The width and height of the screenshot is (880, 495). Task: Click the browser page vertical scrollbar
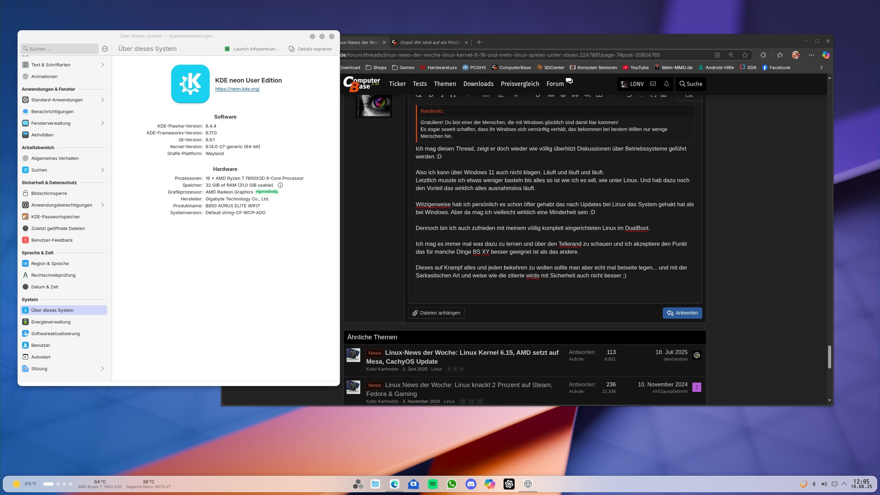tap(829, 357)
